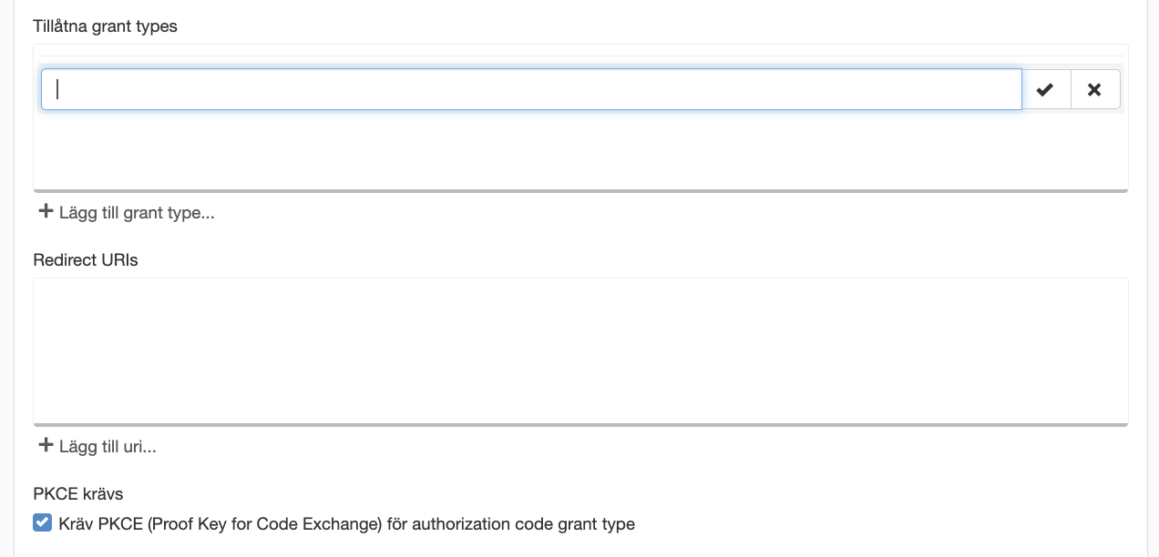Click the gray bottom edge of the Redirect URIs list
This screenshot has height=557, width=1159.
pyautogui.click(x=580, y=424)
